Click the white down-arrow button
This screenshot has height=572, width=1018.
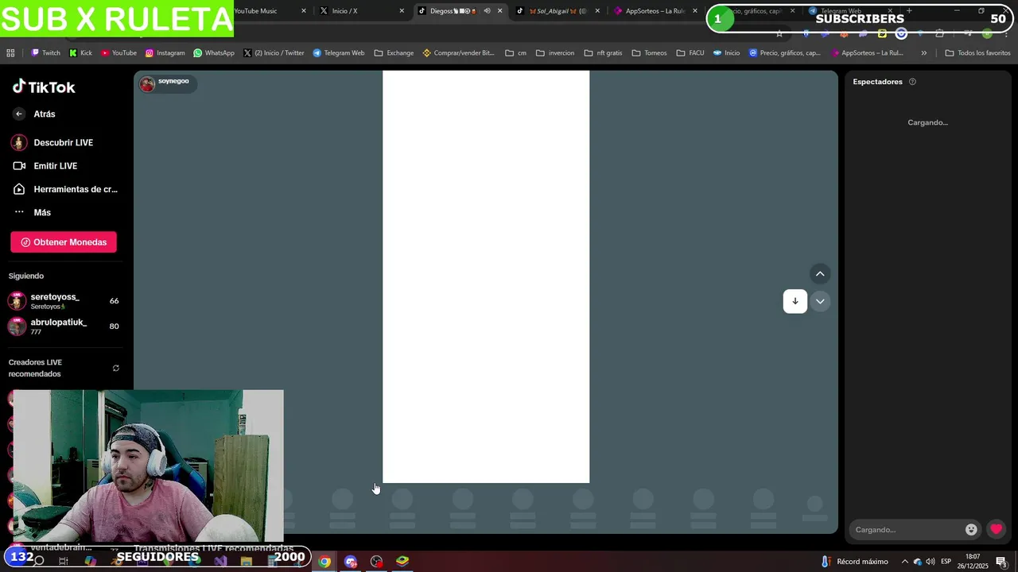coord(795,301)
